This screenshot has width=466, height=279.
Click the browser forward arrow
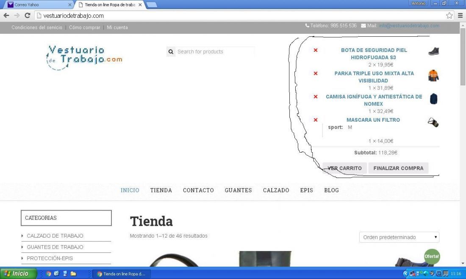pos(17,15)
